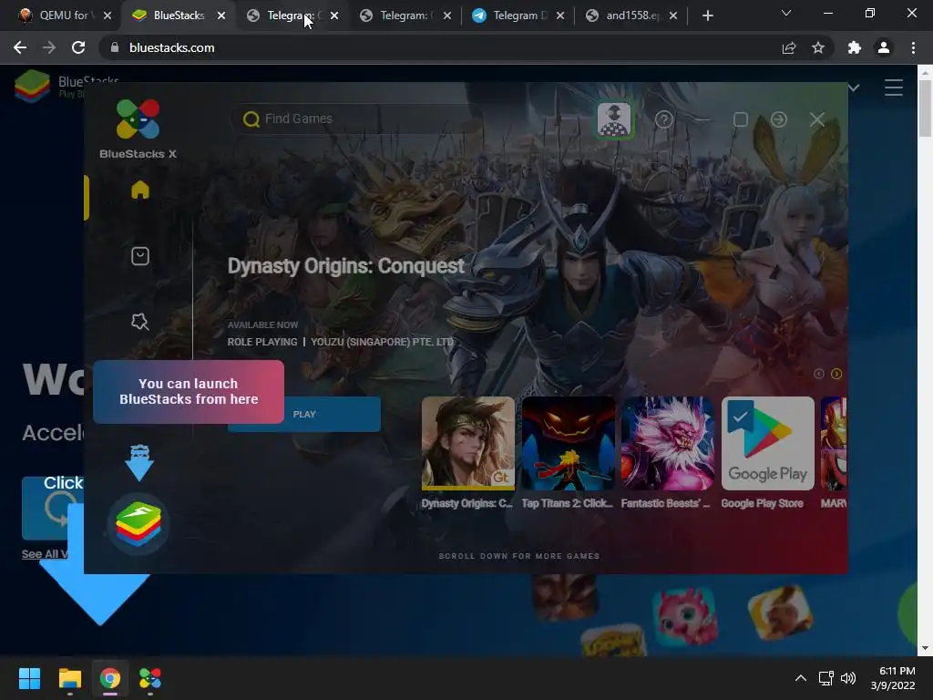Maximize the BlueStacks X window square icon
This screenshot has width=933, height=700.
[x=740, y=119]
